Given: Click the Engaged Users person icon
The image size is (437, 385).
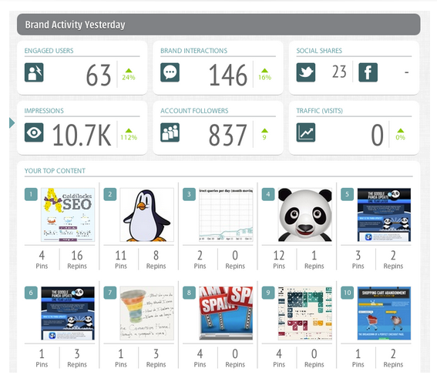Looking at the screenshot, I should 34,72.
